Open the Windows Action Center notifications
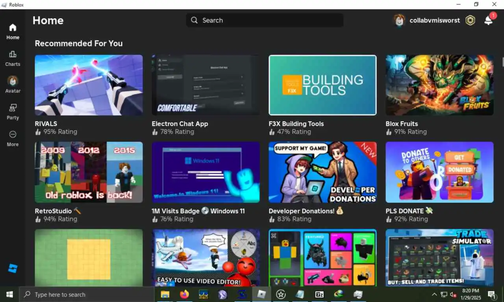 pyautogui.click(x=491, y=294)
